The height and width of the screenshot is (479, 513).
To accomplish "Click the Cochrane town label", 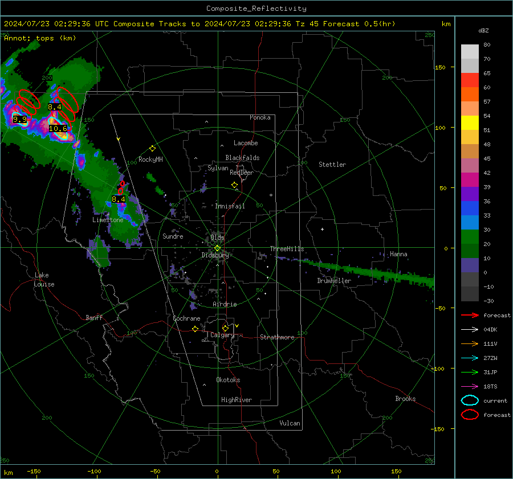I will [x=186, y=318].
